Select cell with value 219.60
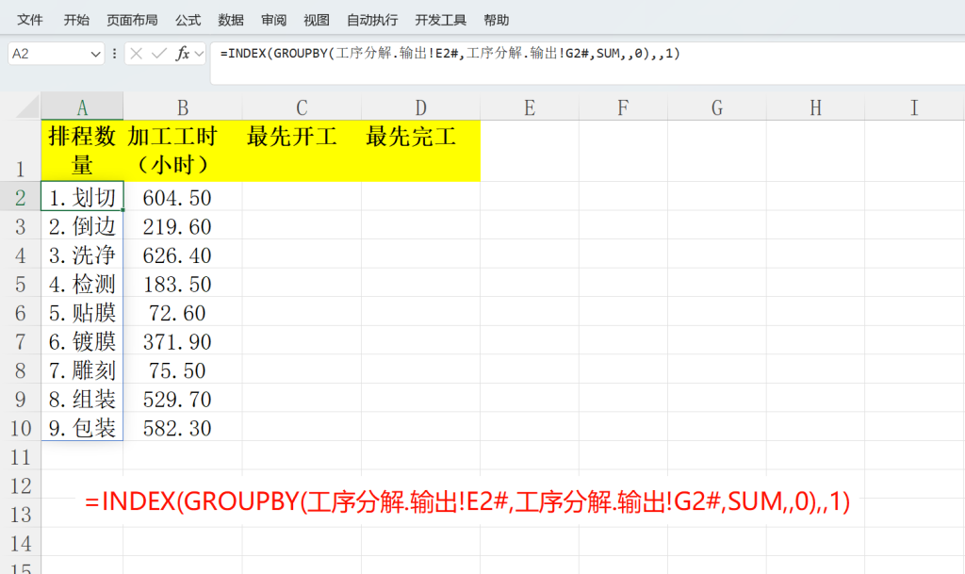This screenshot has width=965, height=574. 183,225
